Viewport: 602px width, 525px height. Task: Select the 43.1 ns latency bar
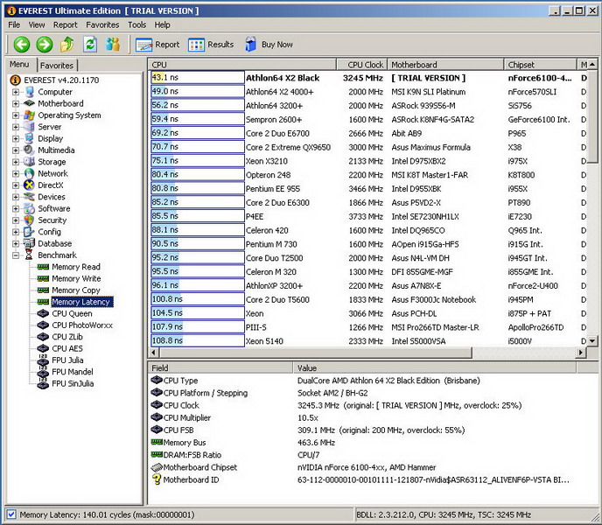(x=198, y=78)
